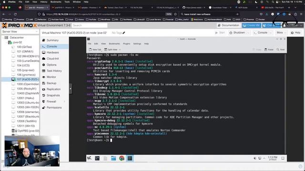Open Konsole View menu
This screenshot has height=171, width=305.
coord(103,44)
